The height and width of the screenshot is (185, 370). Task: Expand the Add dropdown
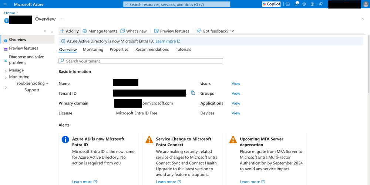[70, 31]
